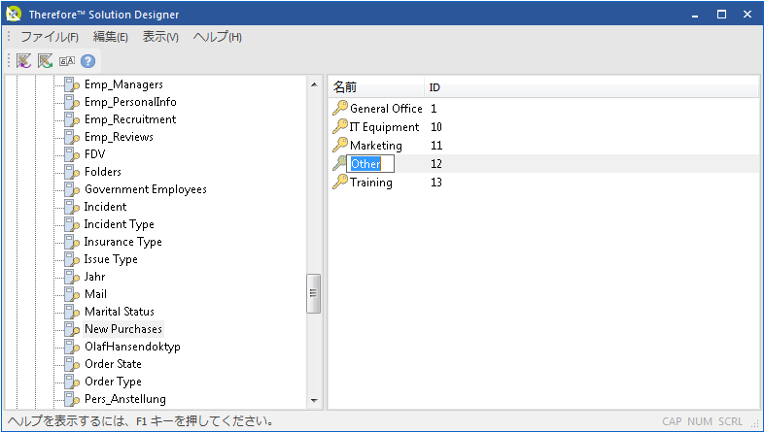This screenshot has height=433, width=764.
Task: Select the Insurance Type tree label
Action: coord(122,242)
